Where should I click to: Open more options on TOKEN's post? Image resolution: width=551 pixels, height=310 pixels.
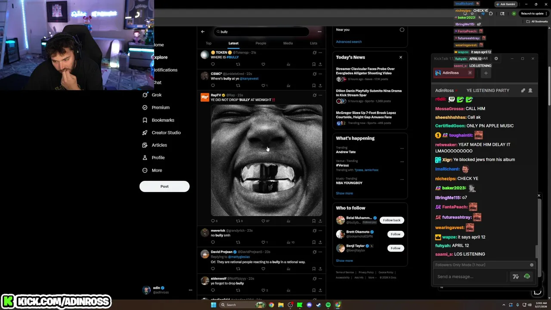[x=320, y=53]
